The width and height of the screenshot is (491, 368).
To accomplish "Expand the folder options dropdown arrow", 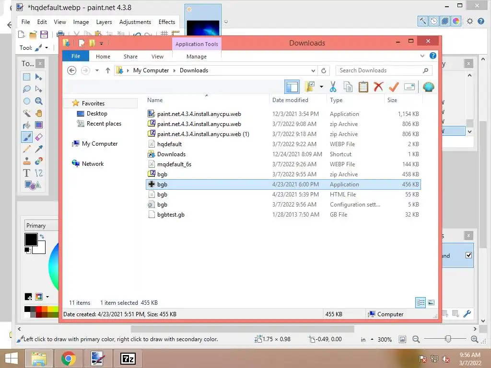I will click(321, 87).
